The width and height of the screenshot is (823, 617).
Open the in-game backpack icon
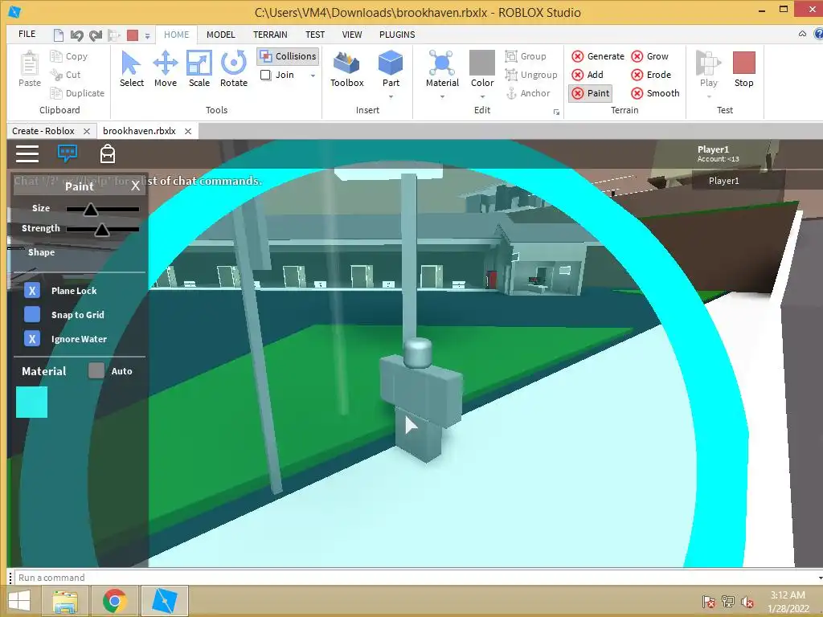(x=108, y=153)
